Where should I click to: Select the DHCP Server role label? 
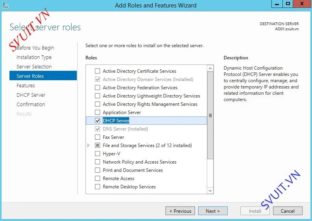click(116, 120)
